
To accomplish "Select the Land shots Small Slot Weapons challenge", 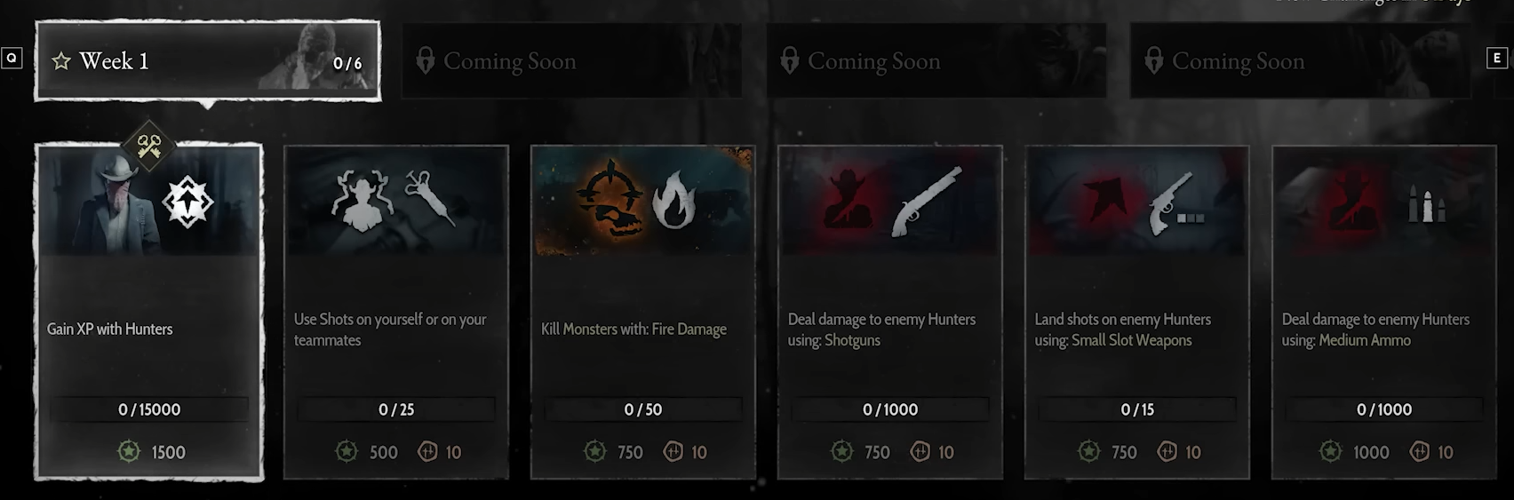I will [x=1137, y=313].
